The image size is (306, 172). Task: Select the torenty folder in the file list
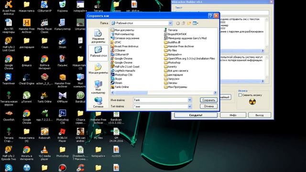click(170, 67)
